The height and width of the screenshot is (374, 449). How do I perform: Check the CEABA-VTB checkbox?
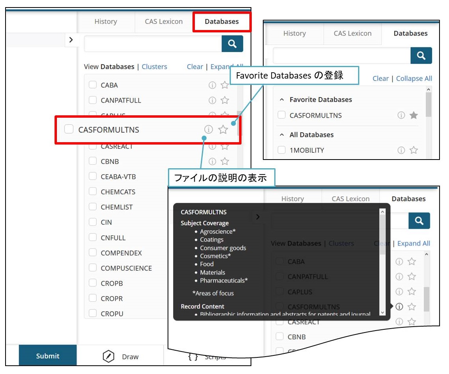click(93, 176)
